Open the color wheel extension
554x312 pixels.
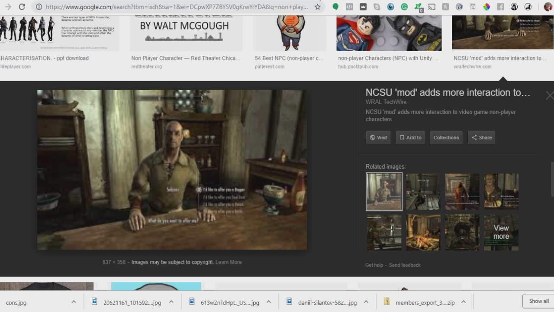[486, 7]
